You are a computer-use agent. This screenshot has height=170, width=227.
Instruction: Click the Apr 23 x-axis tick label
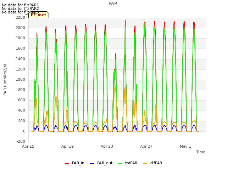(x=107, y=146)
